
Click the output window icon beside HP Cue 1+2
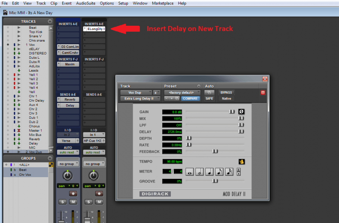104,141
